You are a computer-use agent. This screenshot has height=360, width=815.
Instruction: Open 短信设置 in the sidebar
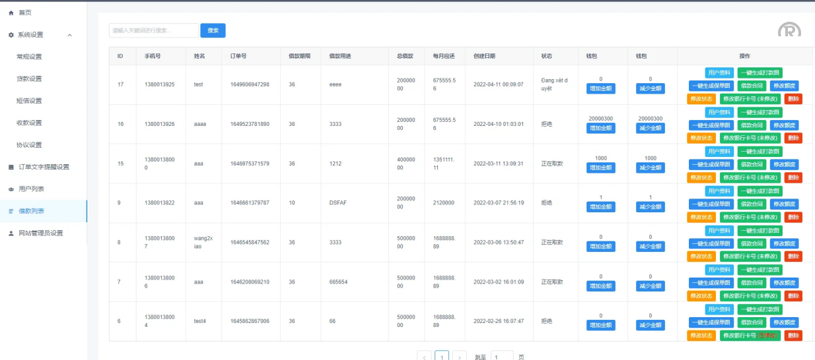(29, 101)
